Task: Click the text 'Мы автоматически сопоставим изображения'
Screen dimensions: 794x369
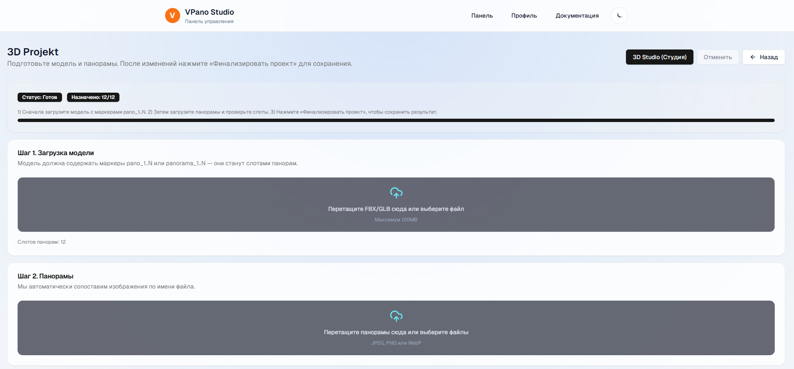Action: pos(106,287)
